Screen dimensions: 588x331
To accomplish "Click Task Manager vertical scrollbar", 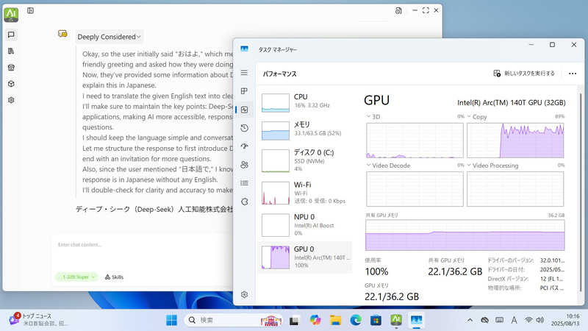I will pos(581,191).
